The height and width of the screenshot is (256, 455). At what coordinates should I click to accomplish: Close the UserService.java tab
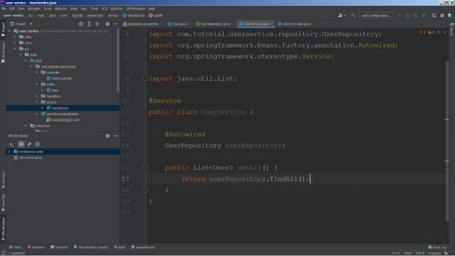click(x=272, y=24)
